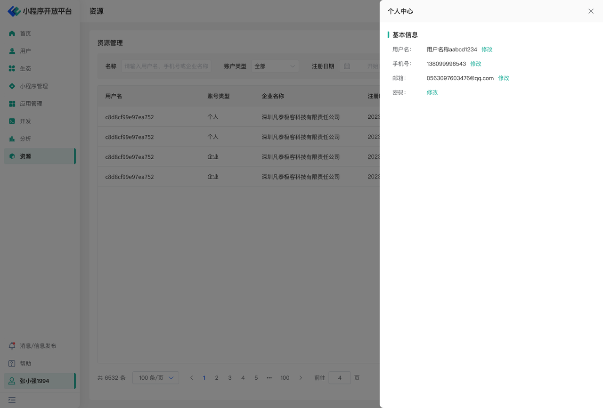This screenshot has height=408, width=603.
Task: Click the 应用管理 apps icon
Action: tap(12, 104)
